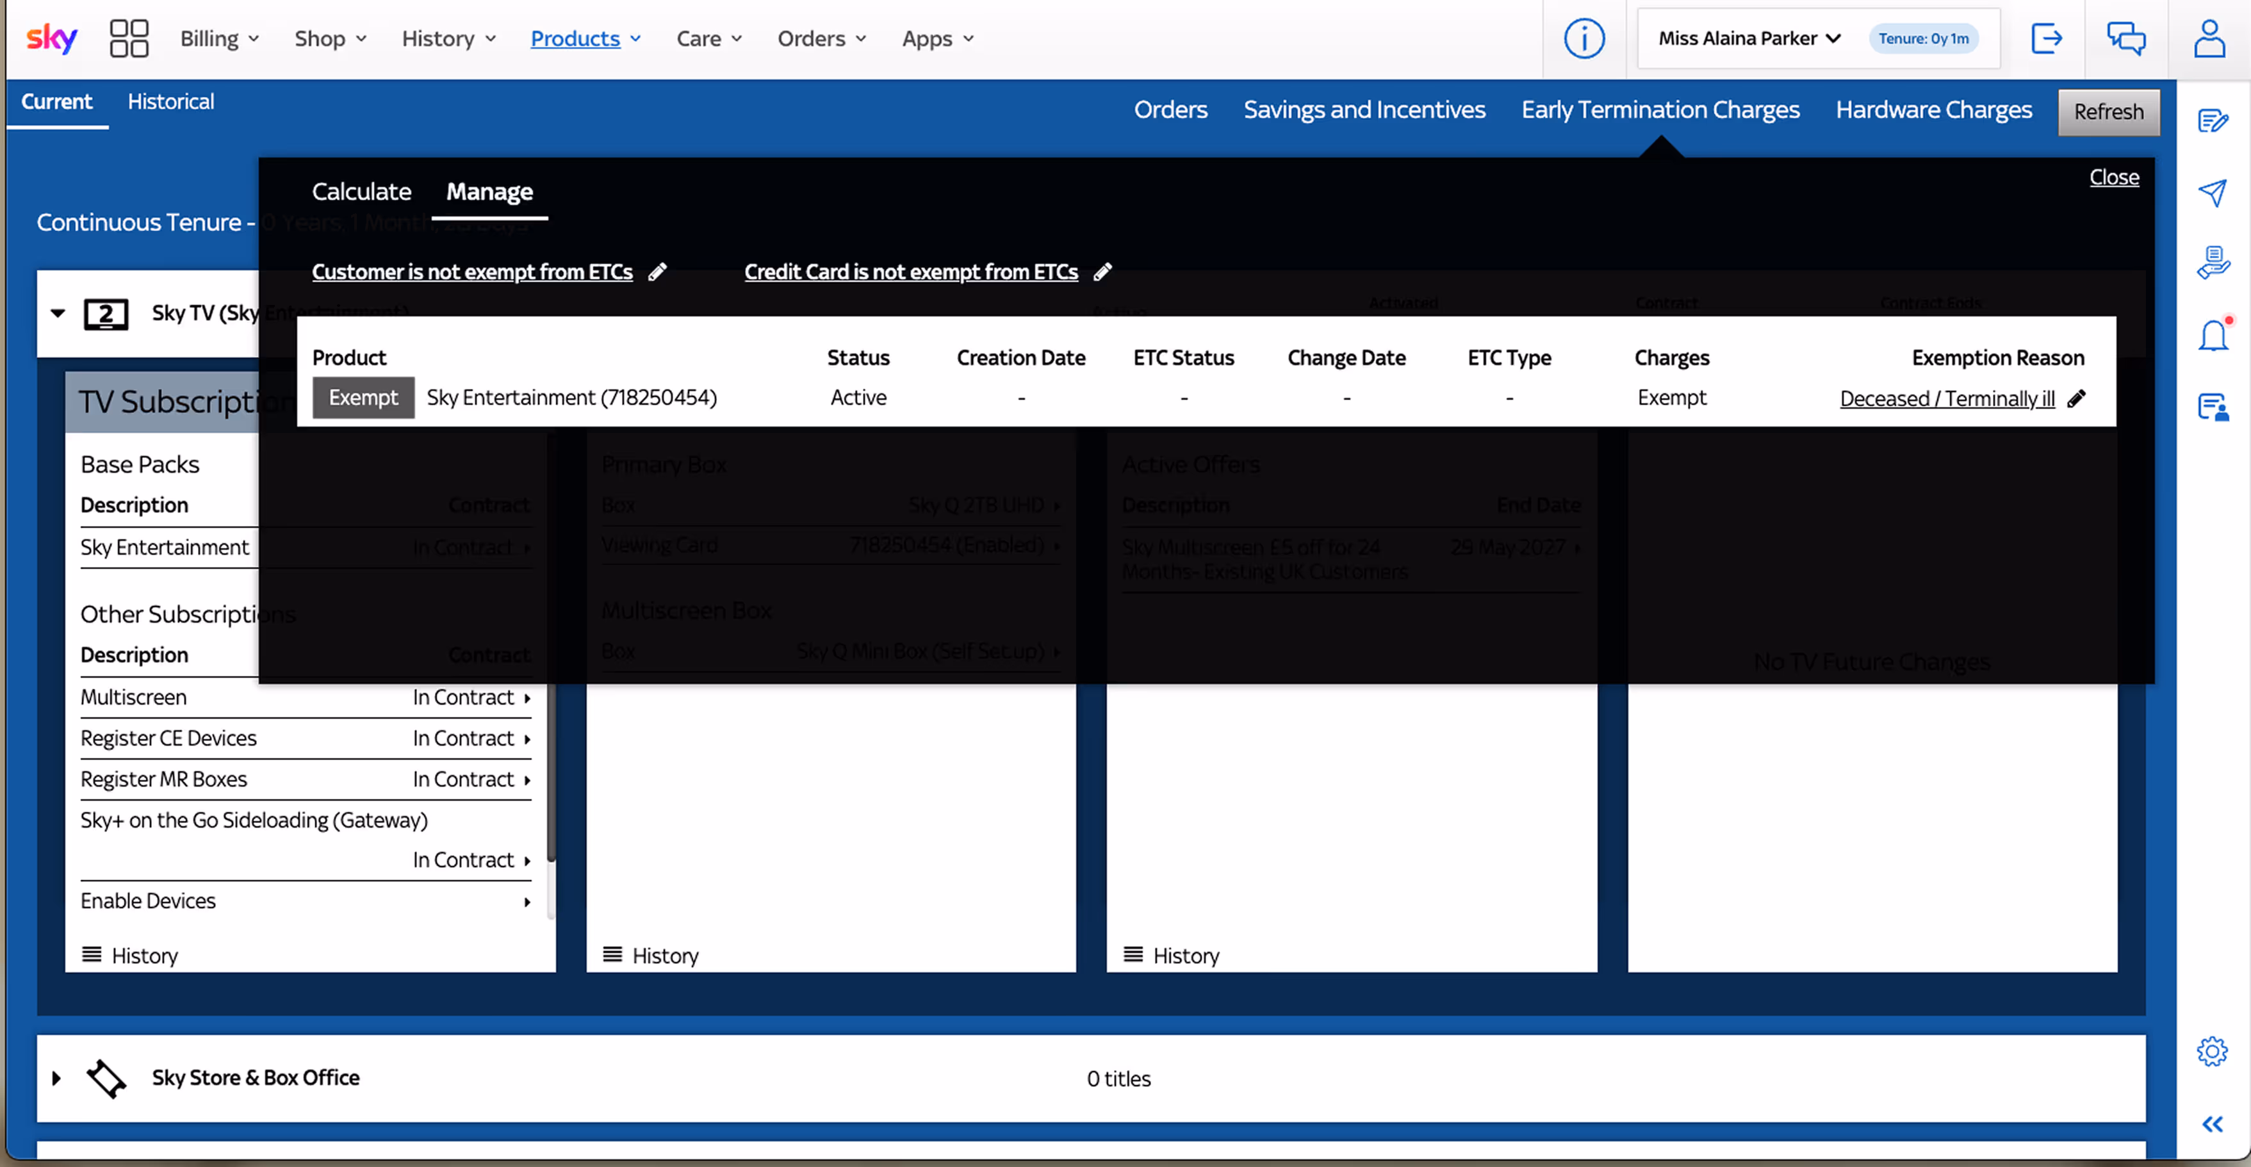2251x1167 pixels.
Task: Edit customer ETC exemption status
Action: pos(657,272)
